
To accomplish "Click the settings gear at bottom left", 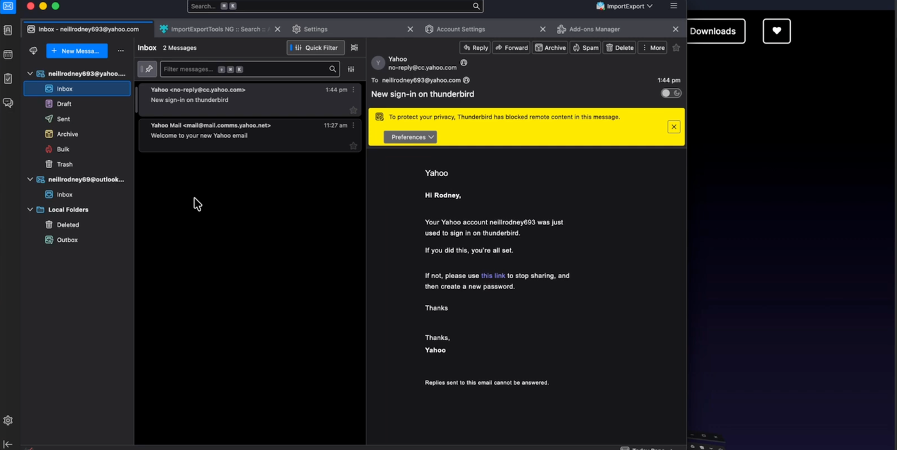I will point(8,421).
